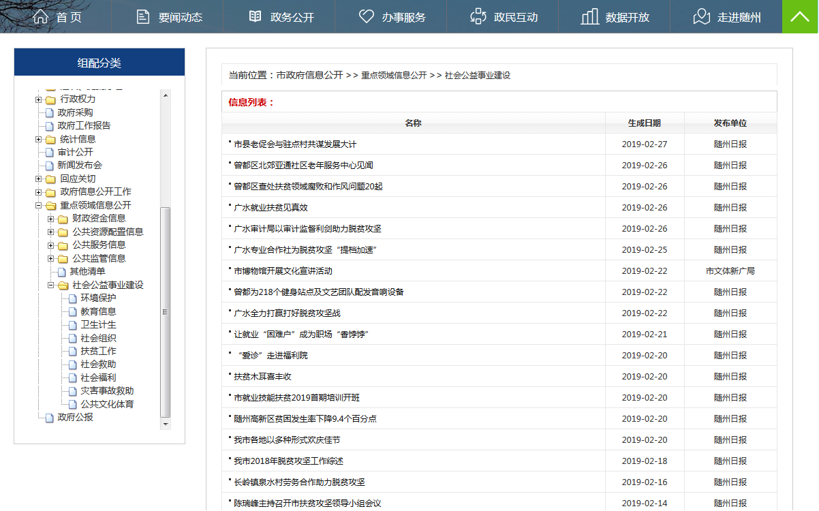The image size is (819, 511).
Task: Open article 广水就业扶贫见真效
Action: (271, 208)
